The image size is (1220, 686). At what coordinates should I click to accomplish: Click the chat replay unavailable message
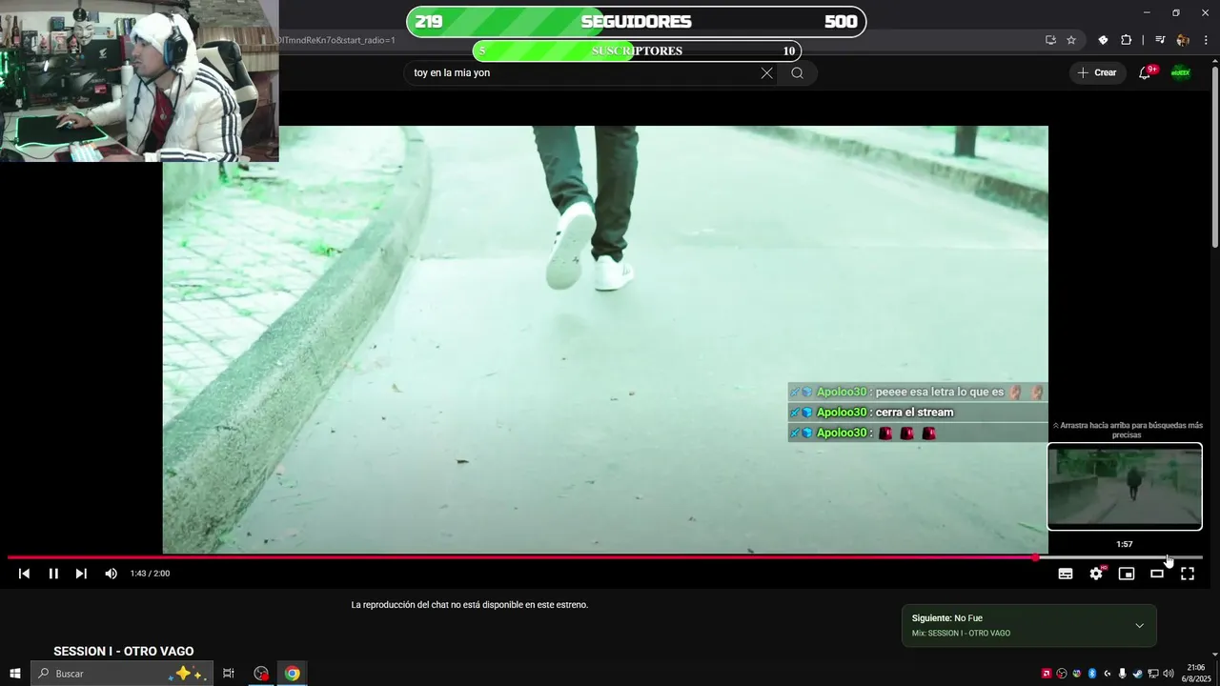(x=470, y=605)
